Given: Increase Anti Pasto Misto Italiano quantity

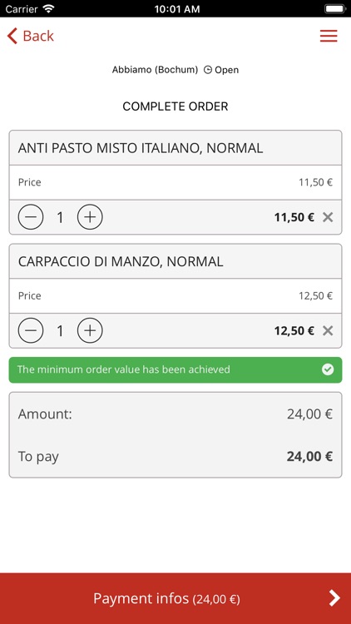Looking at the screenshot, I should (x=90, y=217).
